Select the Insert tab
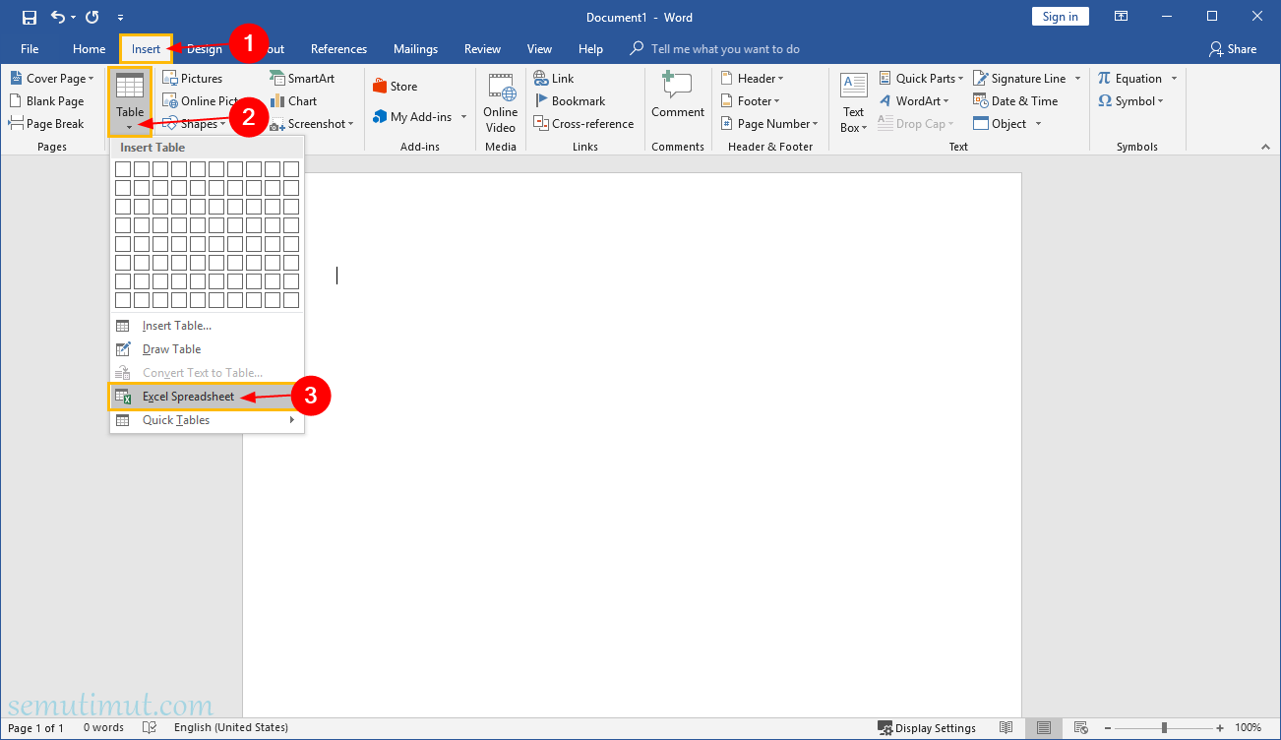Viewport: 1281px width, 740px height. [146, 49]
